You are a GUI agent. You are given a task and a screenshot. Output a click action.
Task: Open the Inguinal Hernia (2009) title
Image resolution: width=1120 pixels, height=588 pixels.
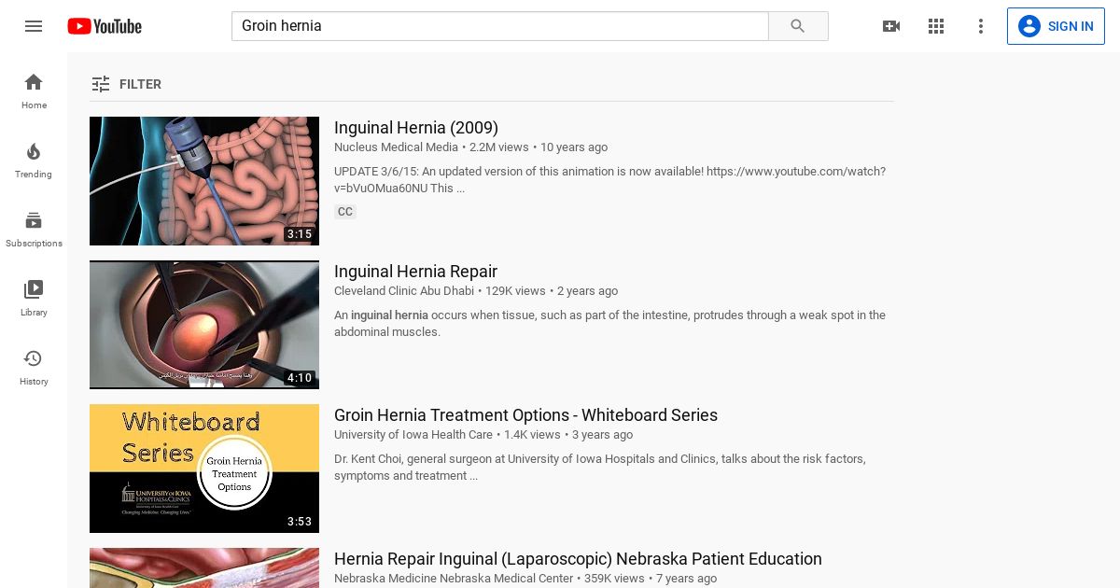pos(416,128)
